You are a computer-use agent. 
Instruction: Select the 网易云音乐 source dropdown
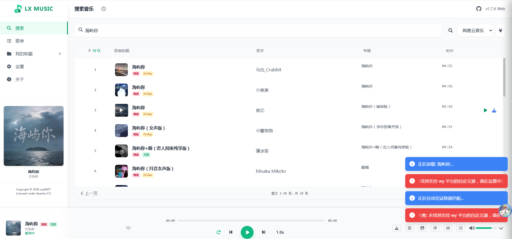coord(475,30)
